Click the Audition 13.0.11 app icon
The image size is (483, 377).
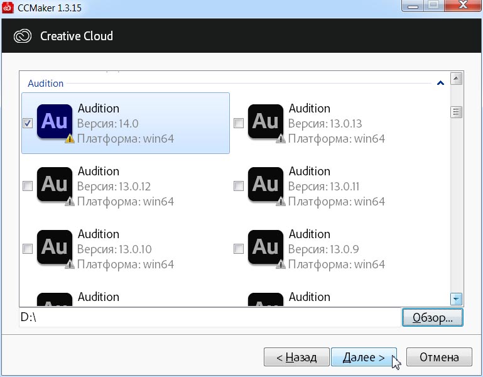tap(266, 184)
